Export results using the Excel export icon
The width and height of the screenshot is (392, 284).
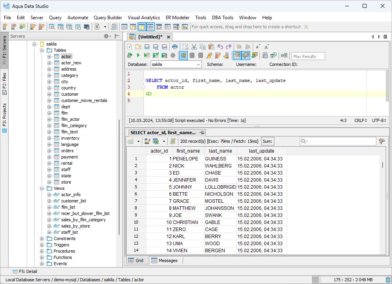point(154,141)
